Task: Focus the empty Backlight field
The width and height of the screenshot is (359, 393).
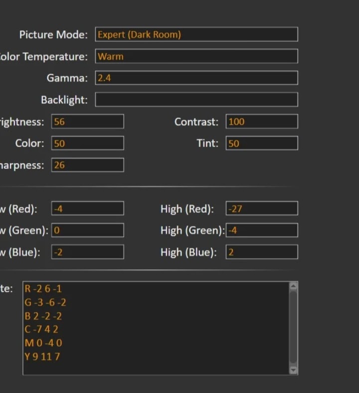Action: coord(196,100)
